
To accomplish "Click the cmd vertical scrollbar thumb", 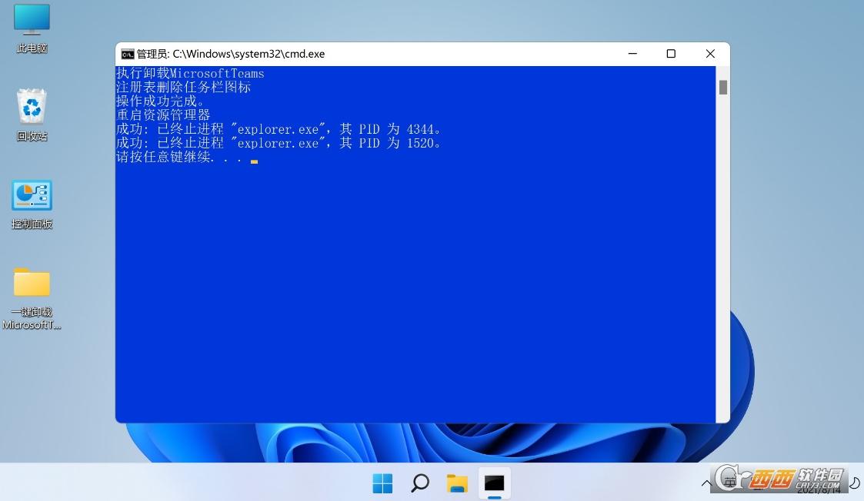I will [x=723, y=88].
